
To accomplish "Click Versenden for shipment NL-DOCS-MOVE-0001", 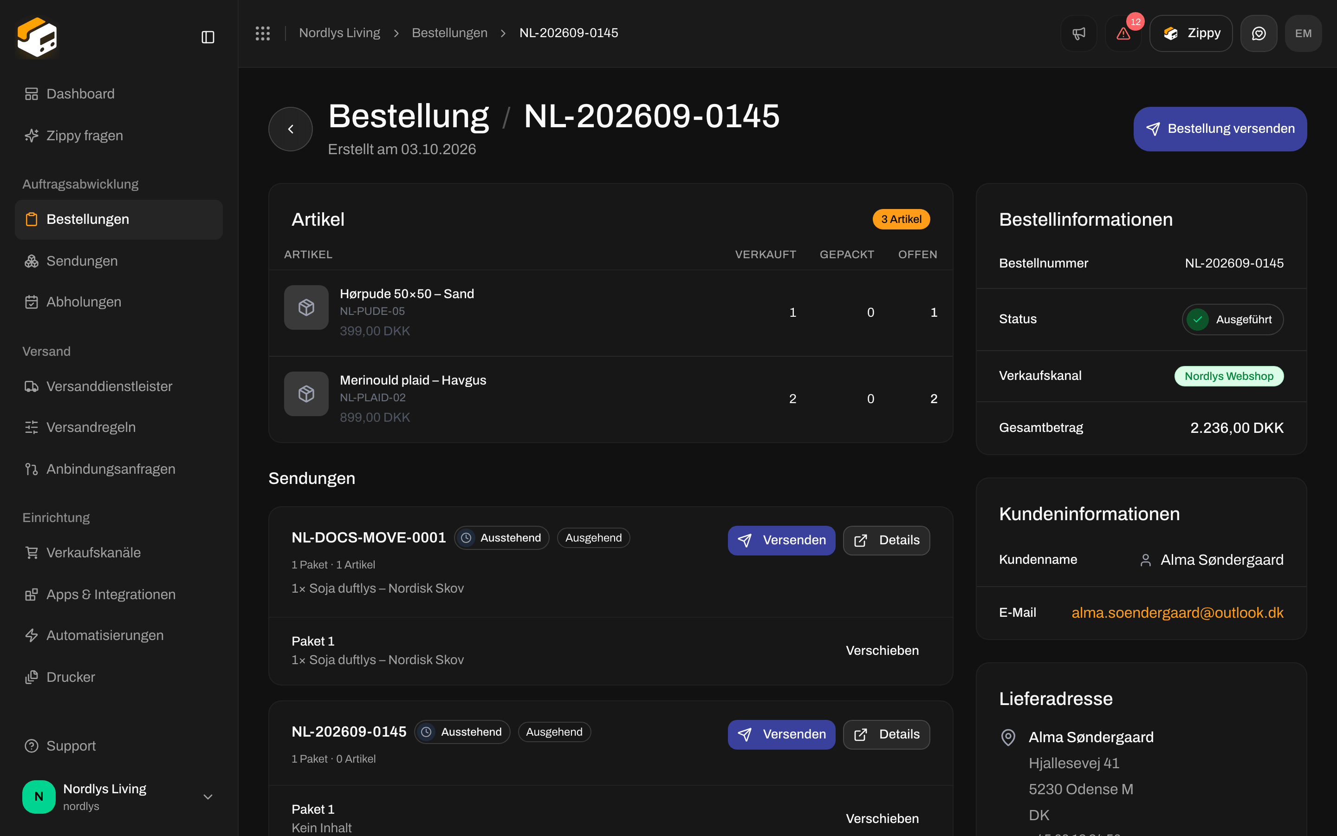I will pyautogui.click(x=781, y=540).
